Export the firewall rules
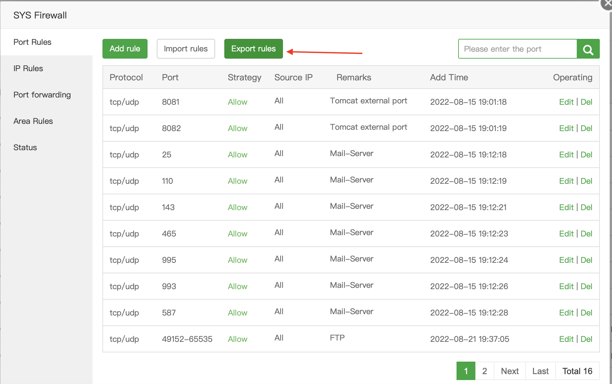The image size is (612, 384). pyautogui.click(x=253, y=49)
